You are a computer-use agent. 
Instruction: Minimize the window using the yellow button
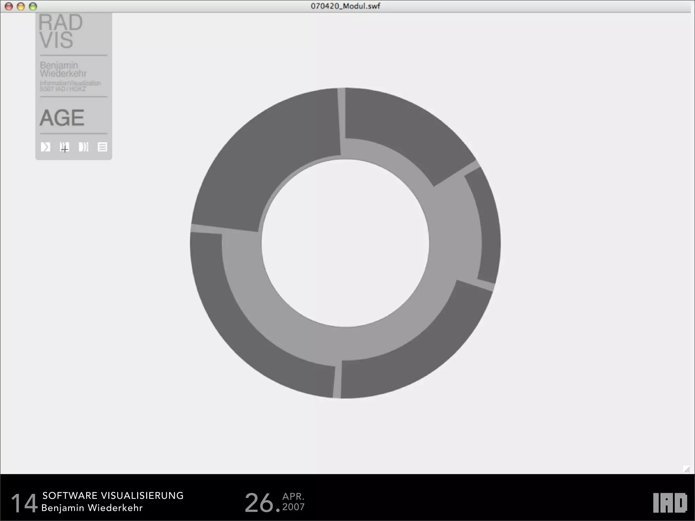click(x=21, y=6)
